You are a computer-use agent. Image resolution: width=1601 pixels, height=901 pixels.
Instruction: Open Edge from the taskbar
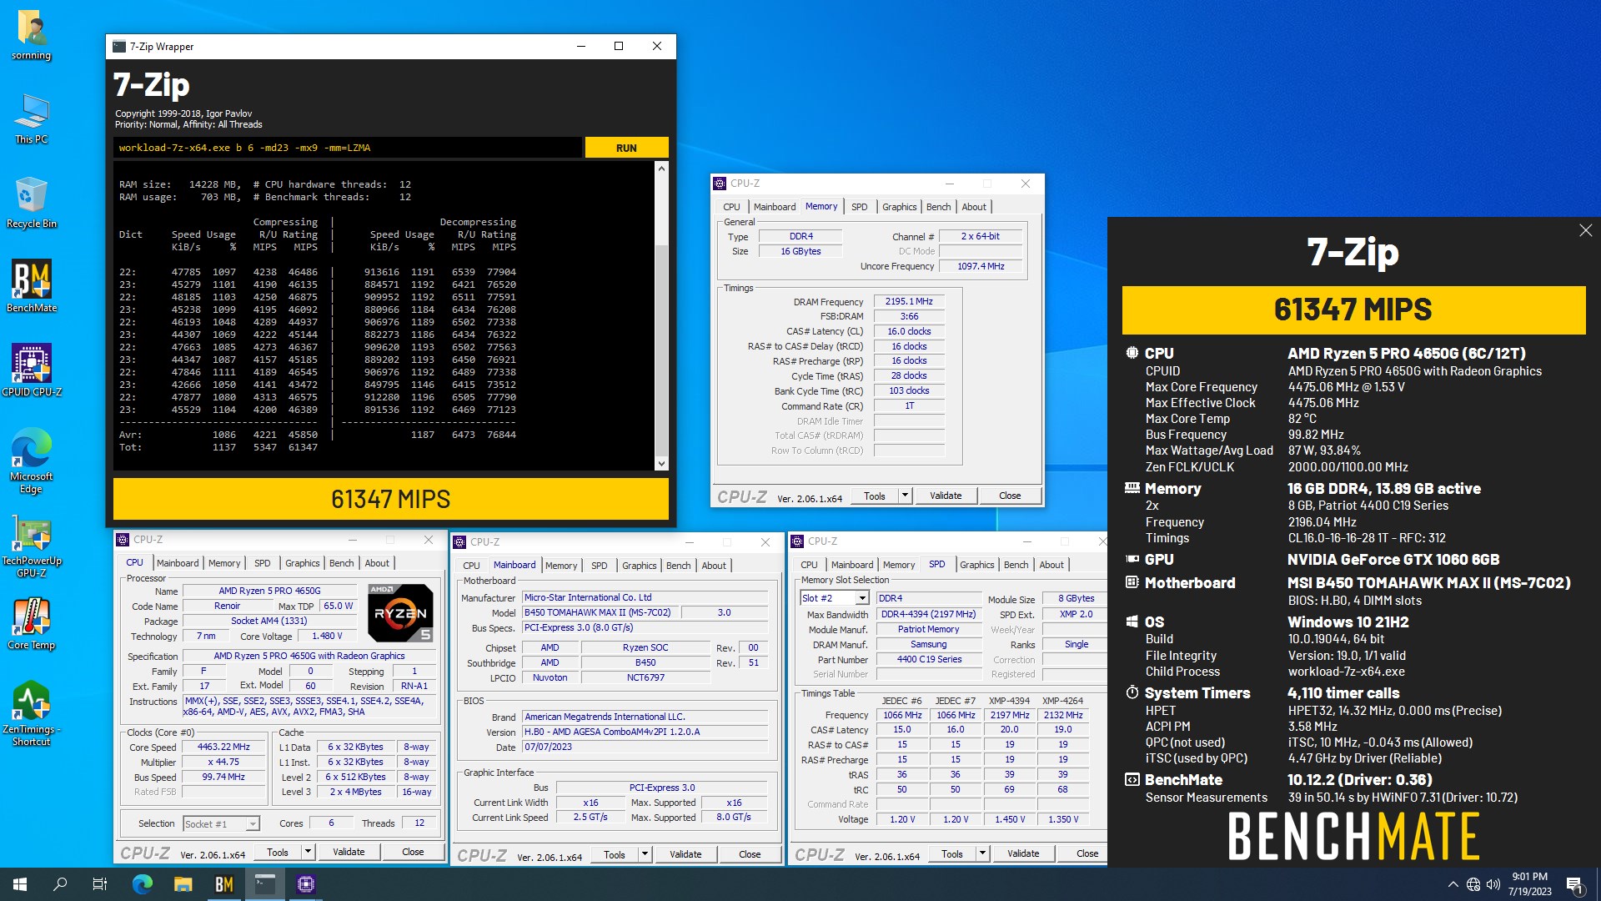click(x=143, y=884)
